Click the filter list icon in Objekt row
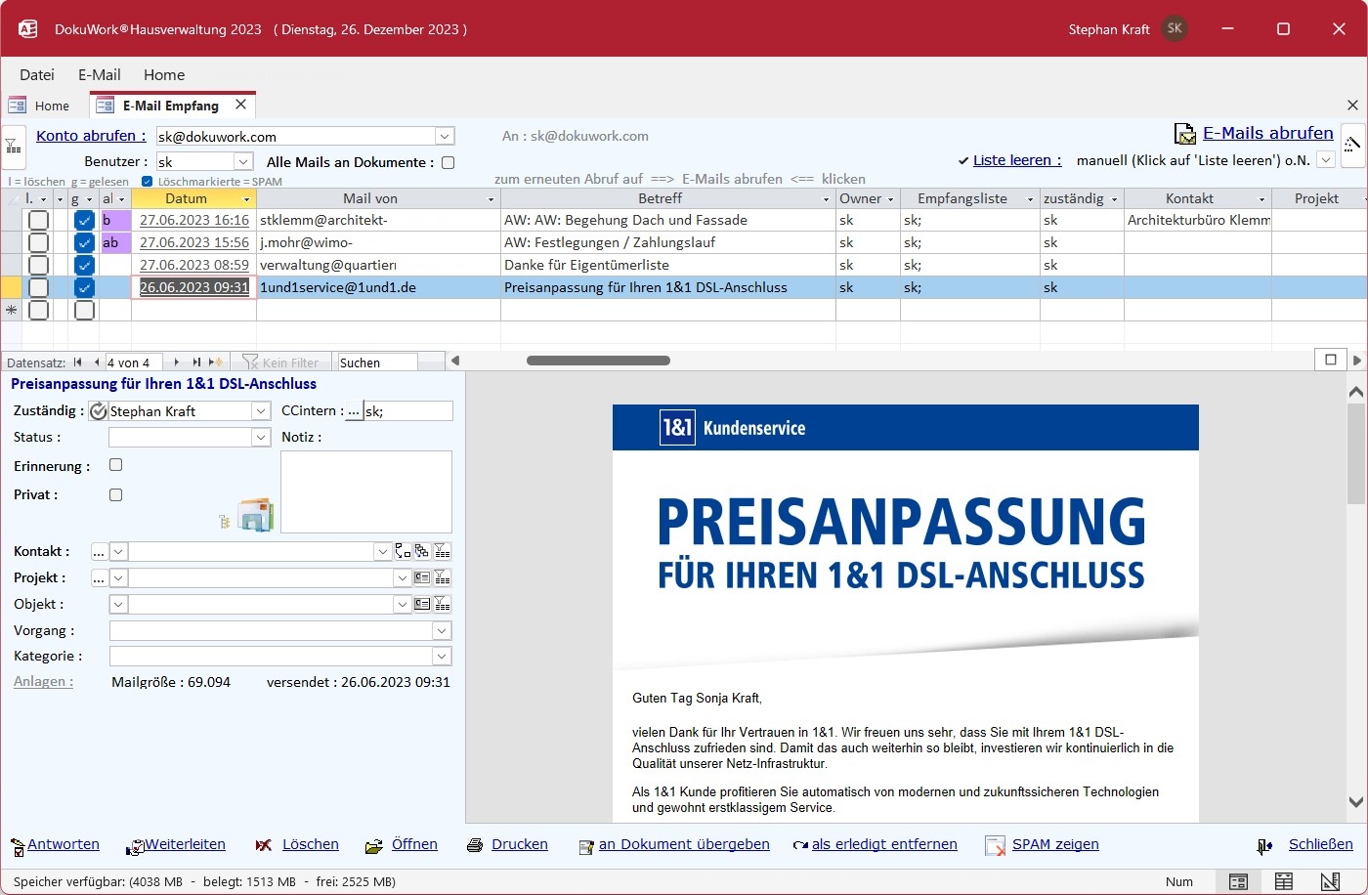 click(442, 604)
